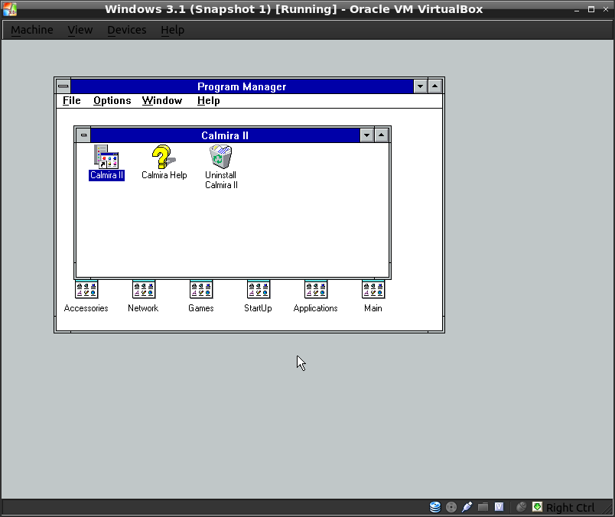The width and height of the screenshot is (615, 517).
Task: Click the USB devices status icon
Action: (467, 507)
